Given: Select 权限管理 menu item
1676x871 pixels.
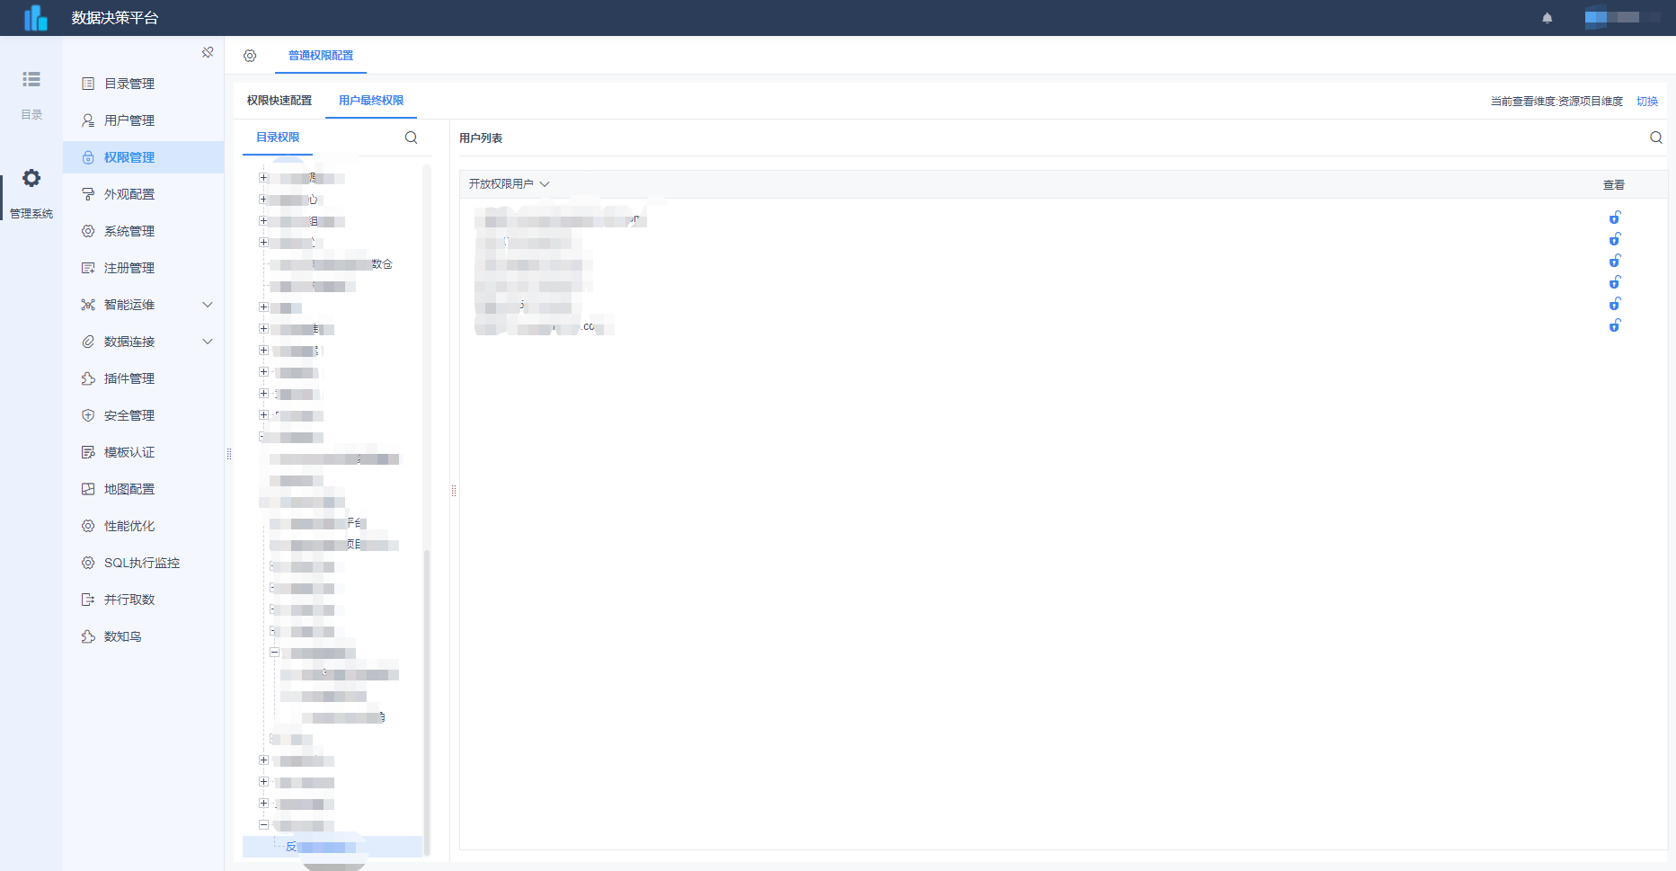Looking at the screenshot, I should click(x=144, y=157).
